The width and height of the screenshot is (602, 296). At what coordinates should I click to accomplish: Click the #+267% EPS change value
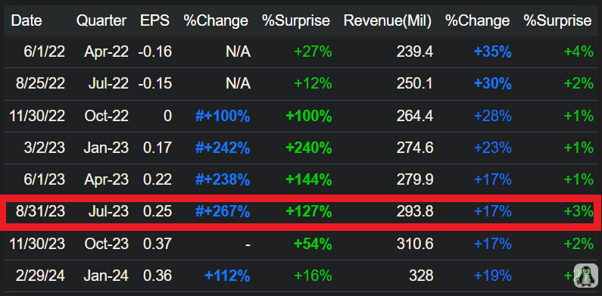coord(223,211)
